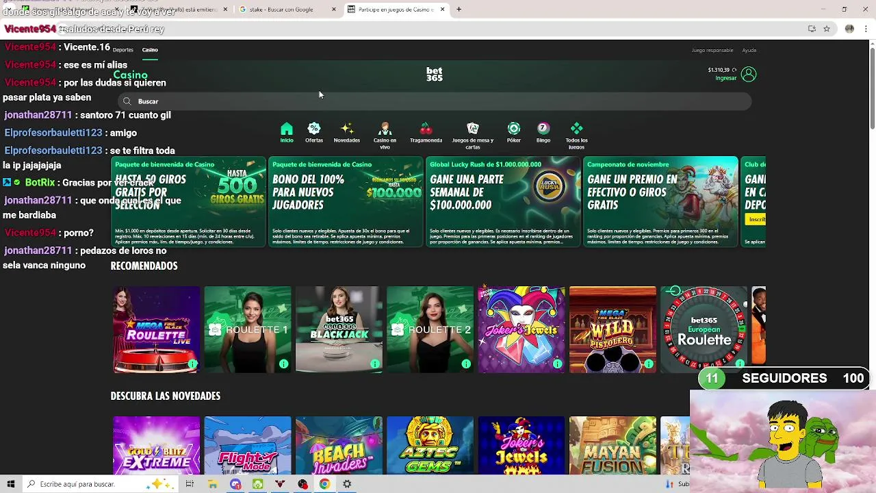The height and width of the screenshot is (493, 876).
Task: Close the 'stake - Buscar con Google' tab
Action: pos(334,10)
